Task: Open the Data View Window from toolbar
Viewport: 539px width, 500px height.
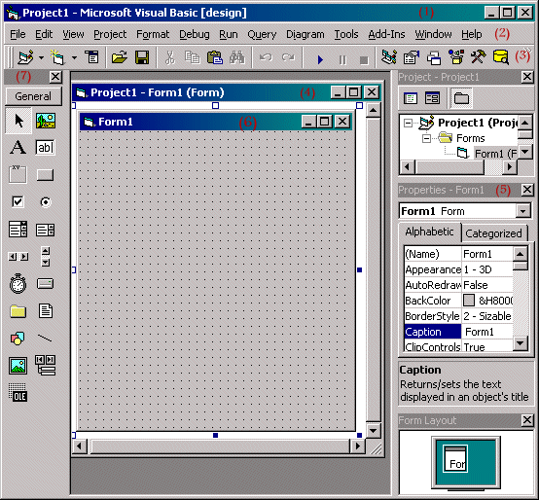Action: click(501, 57)
